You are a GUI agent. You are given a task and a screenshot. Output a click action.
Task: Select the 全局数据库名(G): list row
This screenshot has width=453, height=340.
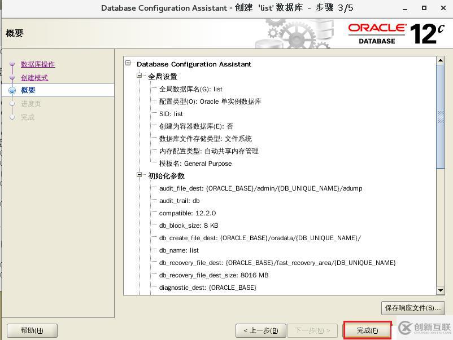[191, 89]
